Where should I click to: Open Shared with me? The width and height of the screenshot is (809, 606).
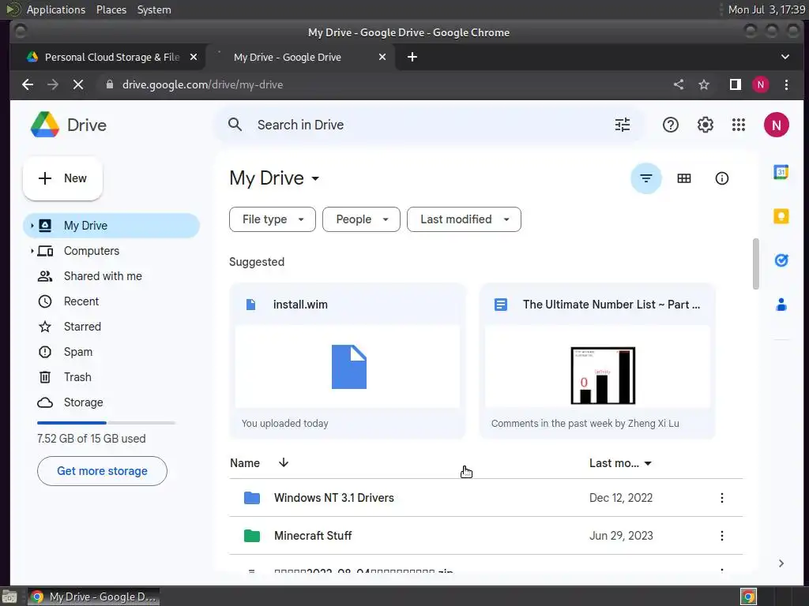pyautogui.click(x=103, y=276)
